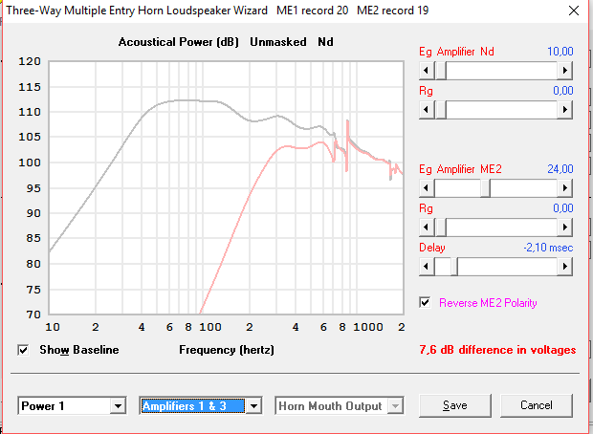Click the 1000 label on frequency axis
Image resolution: width=593 pixels, height=434 pixels.
coord(368,327)
